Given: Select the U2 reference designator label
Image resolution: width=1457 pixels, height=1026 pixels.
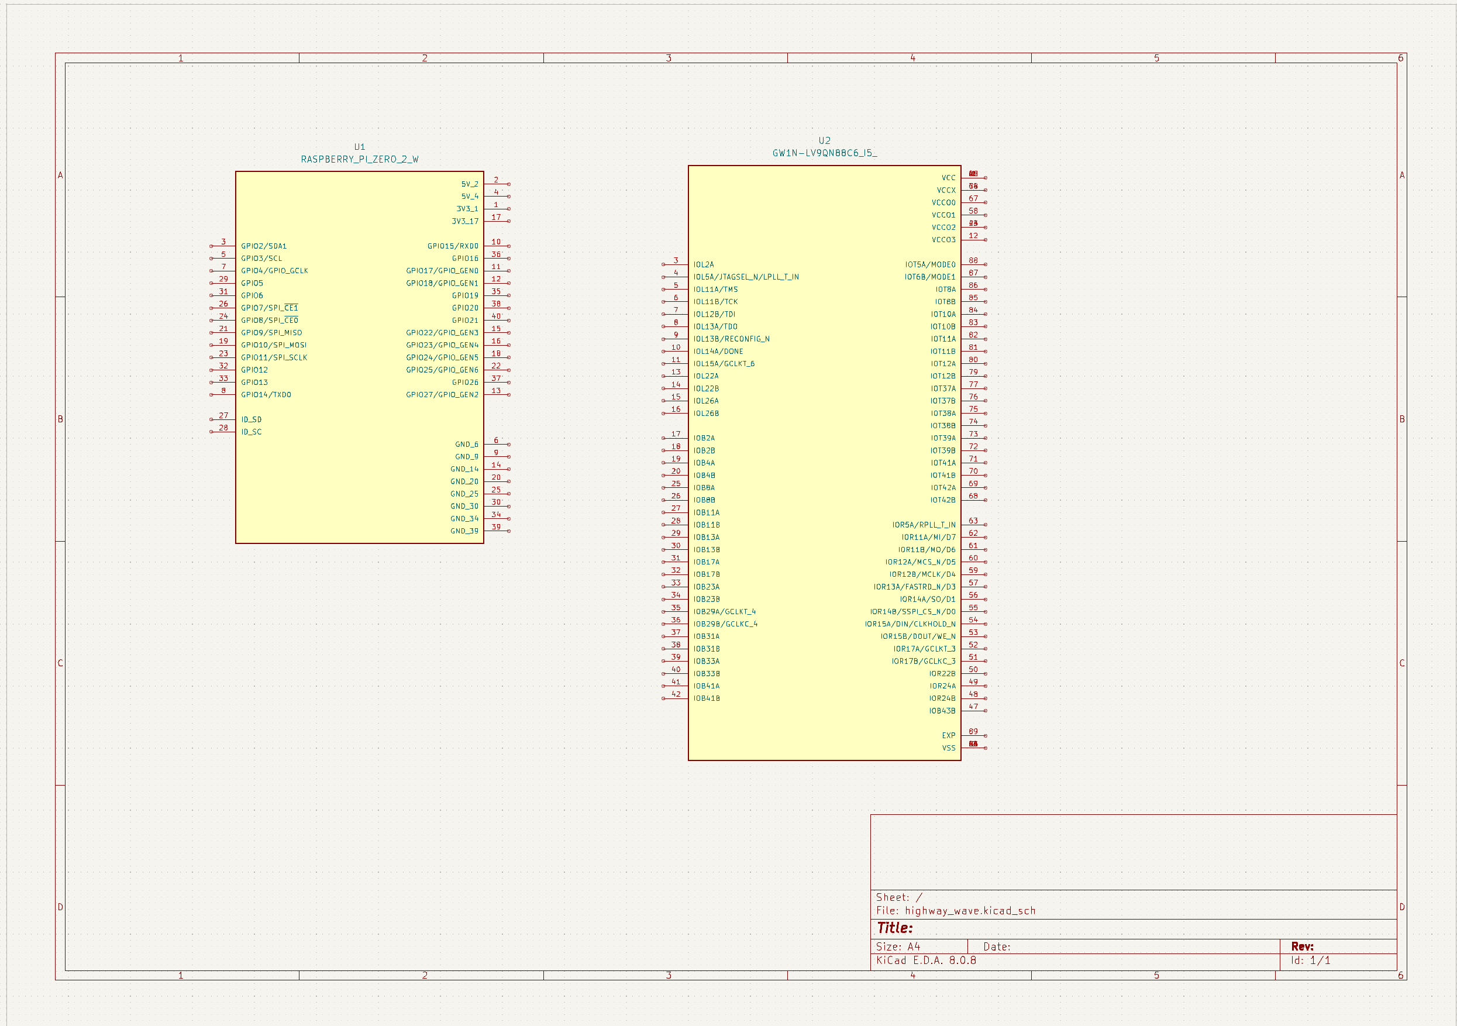Looking at the screenshot, I should (x=824, y=141).
